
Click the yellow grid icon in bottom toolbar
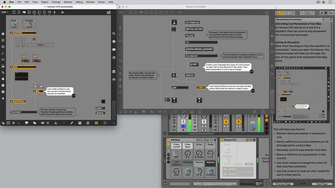pos(96,123)
